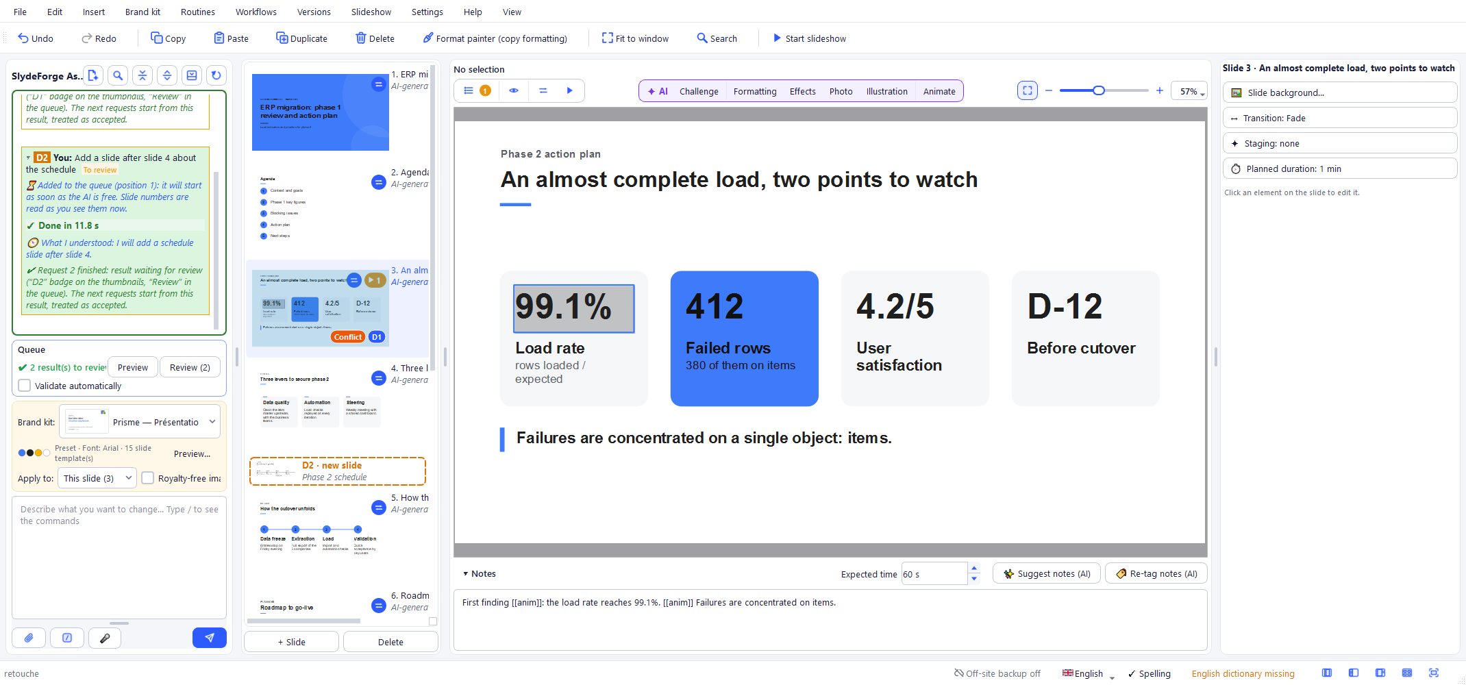Click the fit-slide frame icon near zoom
1466x685 pixels.
tap(1028, 90)
